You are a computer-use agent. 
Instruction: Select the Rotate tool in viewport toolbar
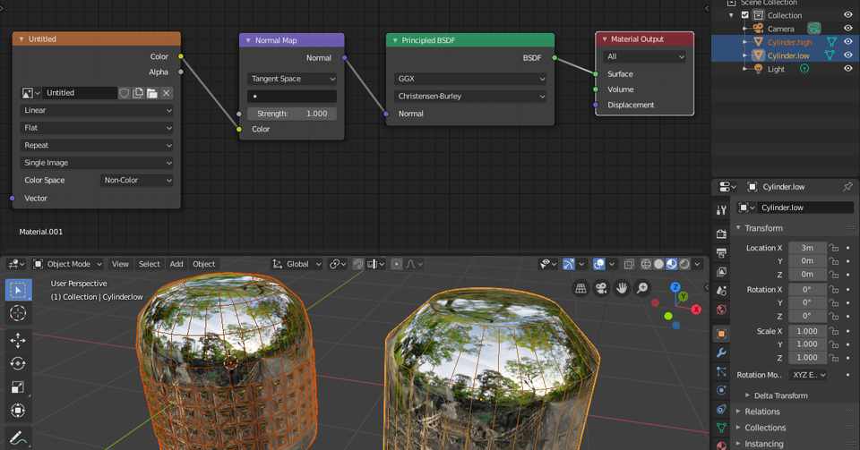(x=18, y=363)
